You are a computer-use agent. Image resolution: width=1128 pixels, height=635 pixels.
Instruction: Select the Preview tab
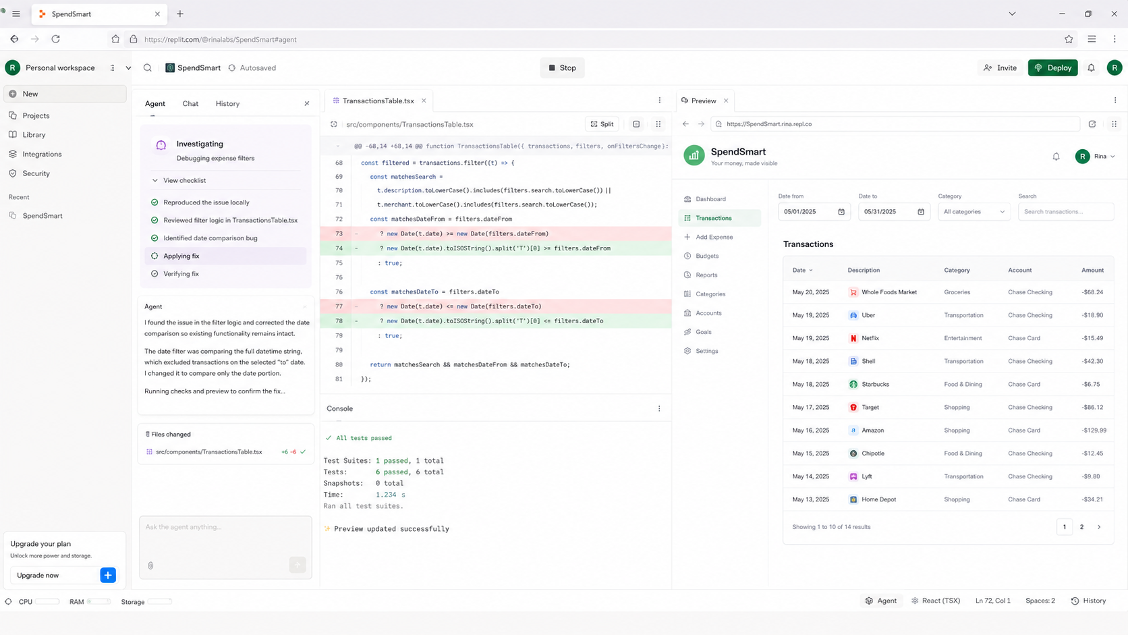click(x=704, y=101)
